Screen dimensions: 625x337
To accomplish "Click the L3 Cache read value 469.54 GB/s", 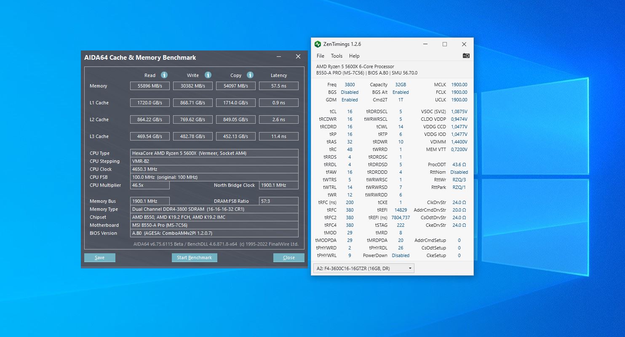I will tap(150, 136).
